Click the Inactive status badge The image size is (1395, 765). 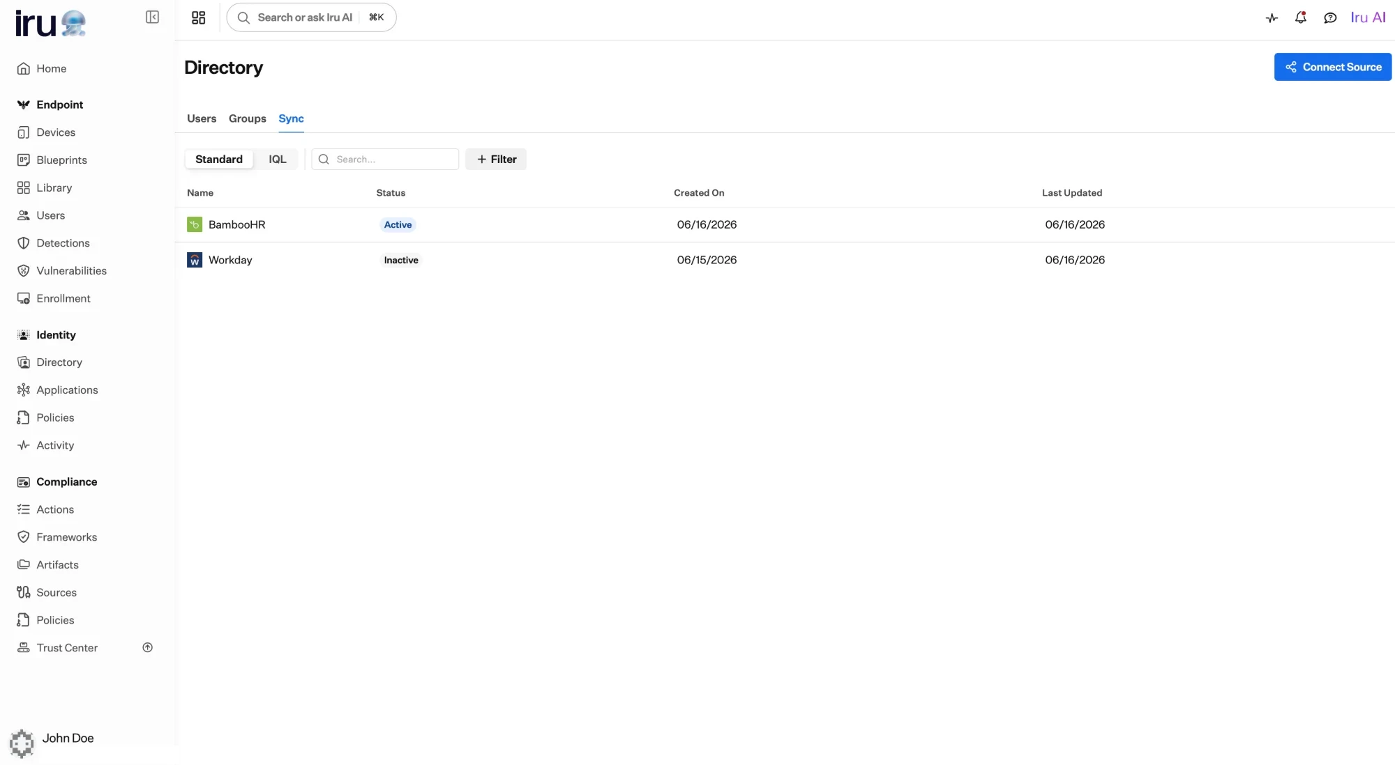pyautogui.click(x=401, y=261)
